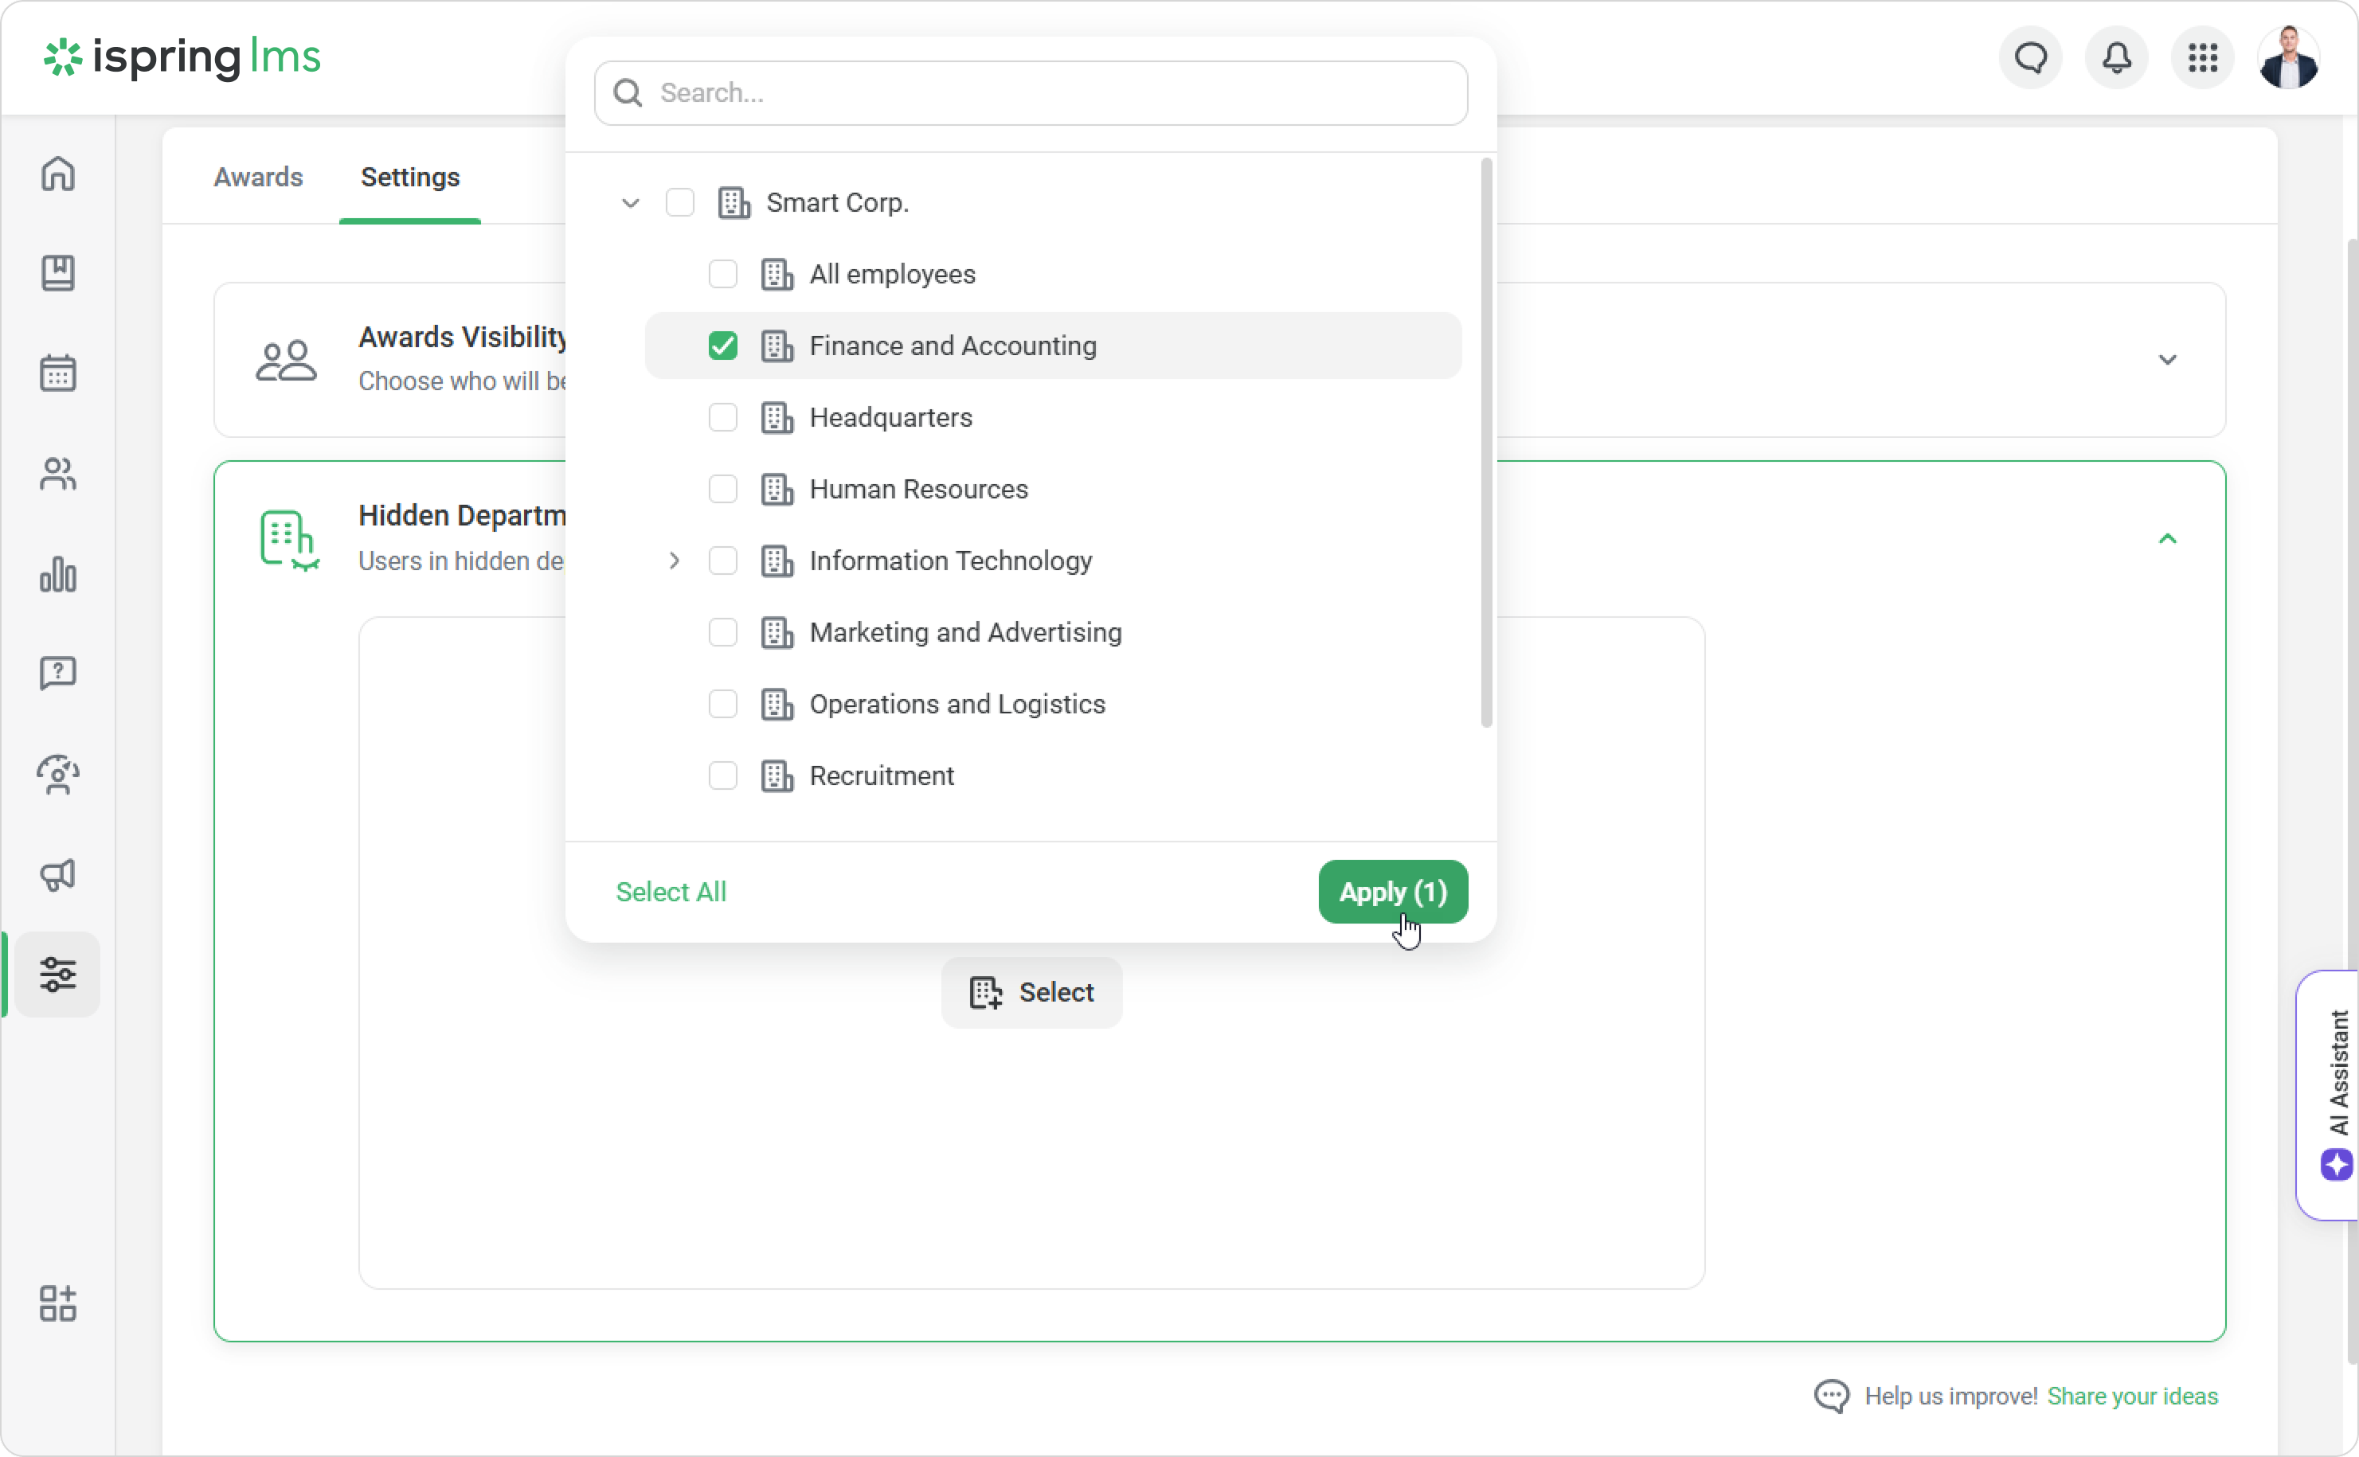
Task: Uncheck the Finance and Accounting checkbox
Action: 722,346
